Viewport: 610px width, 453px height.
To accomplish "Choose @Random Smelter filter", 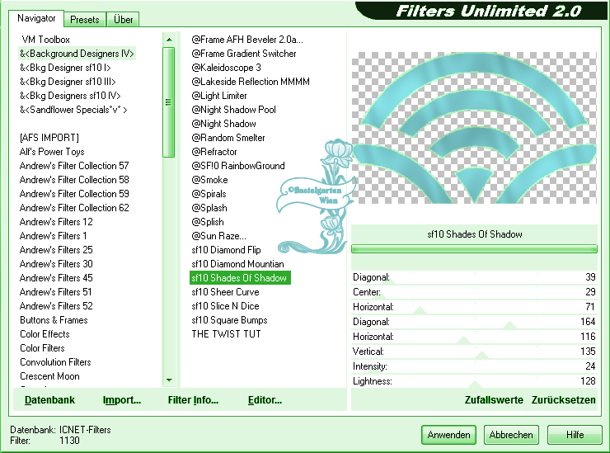I will [x=228, y=138].
